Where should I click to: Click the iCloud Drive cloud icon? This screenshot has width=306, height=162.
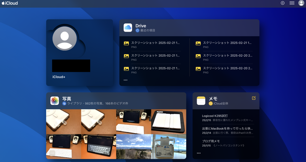point(128,28)
